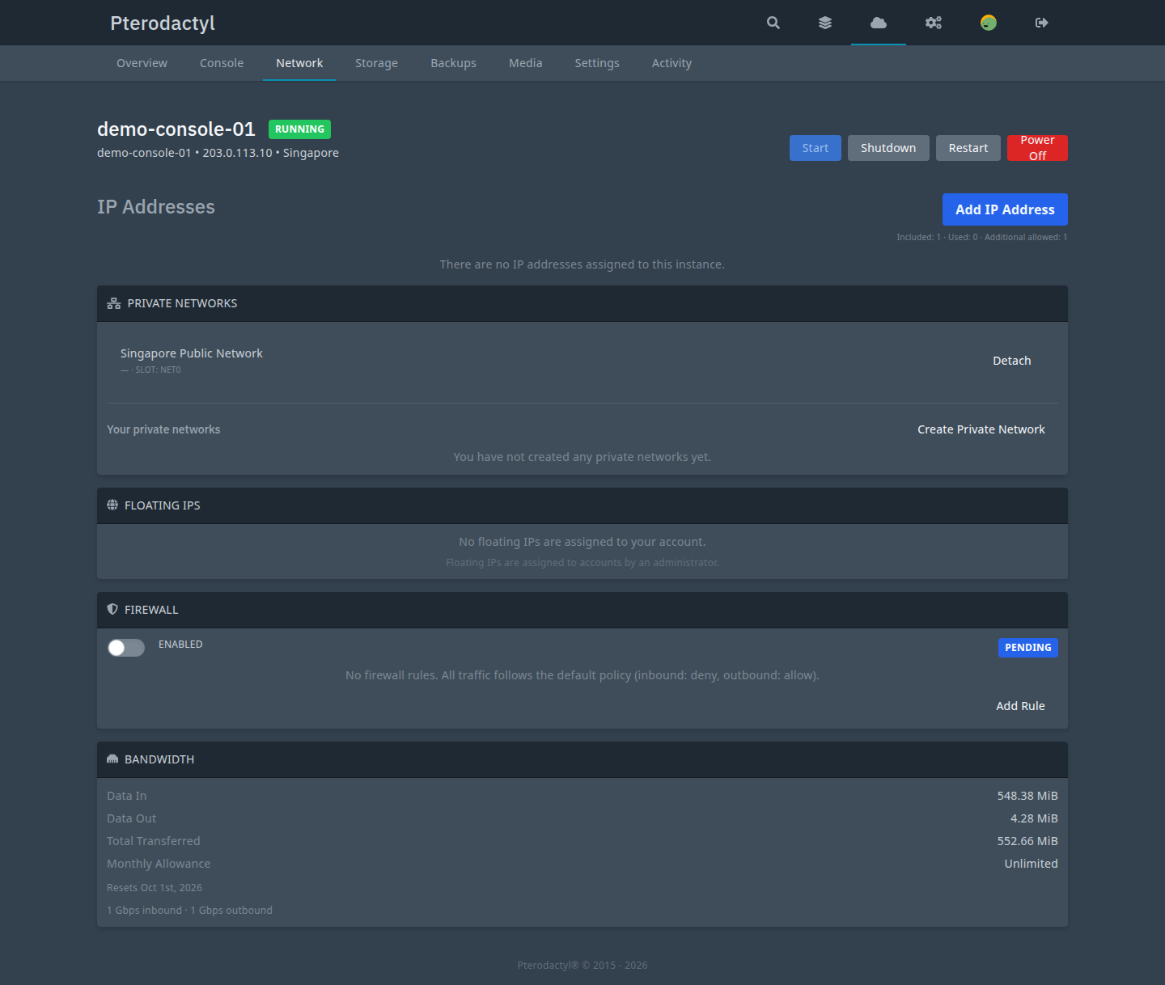Viewport: 1165px width, 985px height.
Task: Switch to the Media tab
Action: click(526, 63)
